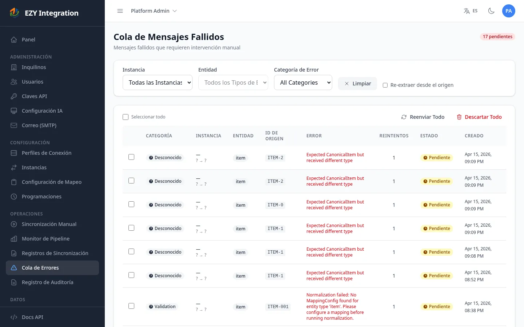
Task: Switch language via the ES translate icon
Action: (471, 11)
